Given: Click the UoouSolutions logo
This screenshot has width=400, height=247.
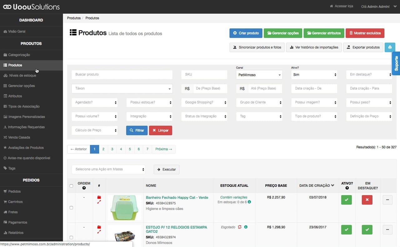Looking at the screenshot, I should [31, 7].
